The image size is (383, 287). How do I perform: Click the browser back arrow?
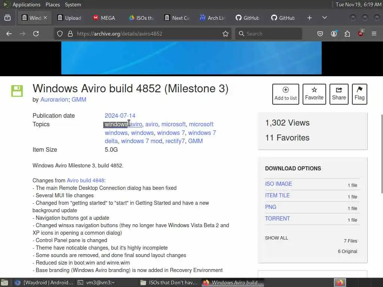pos(9,34)
